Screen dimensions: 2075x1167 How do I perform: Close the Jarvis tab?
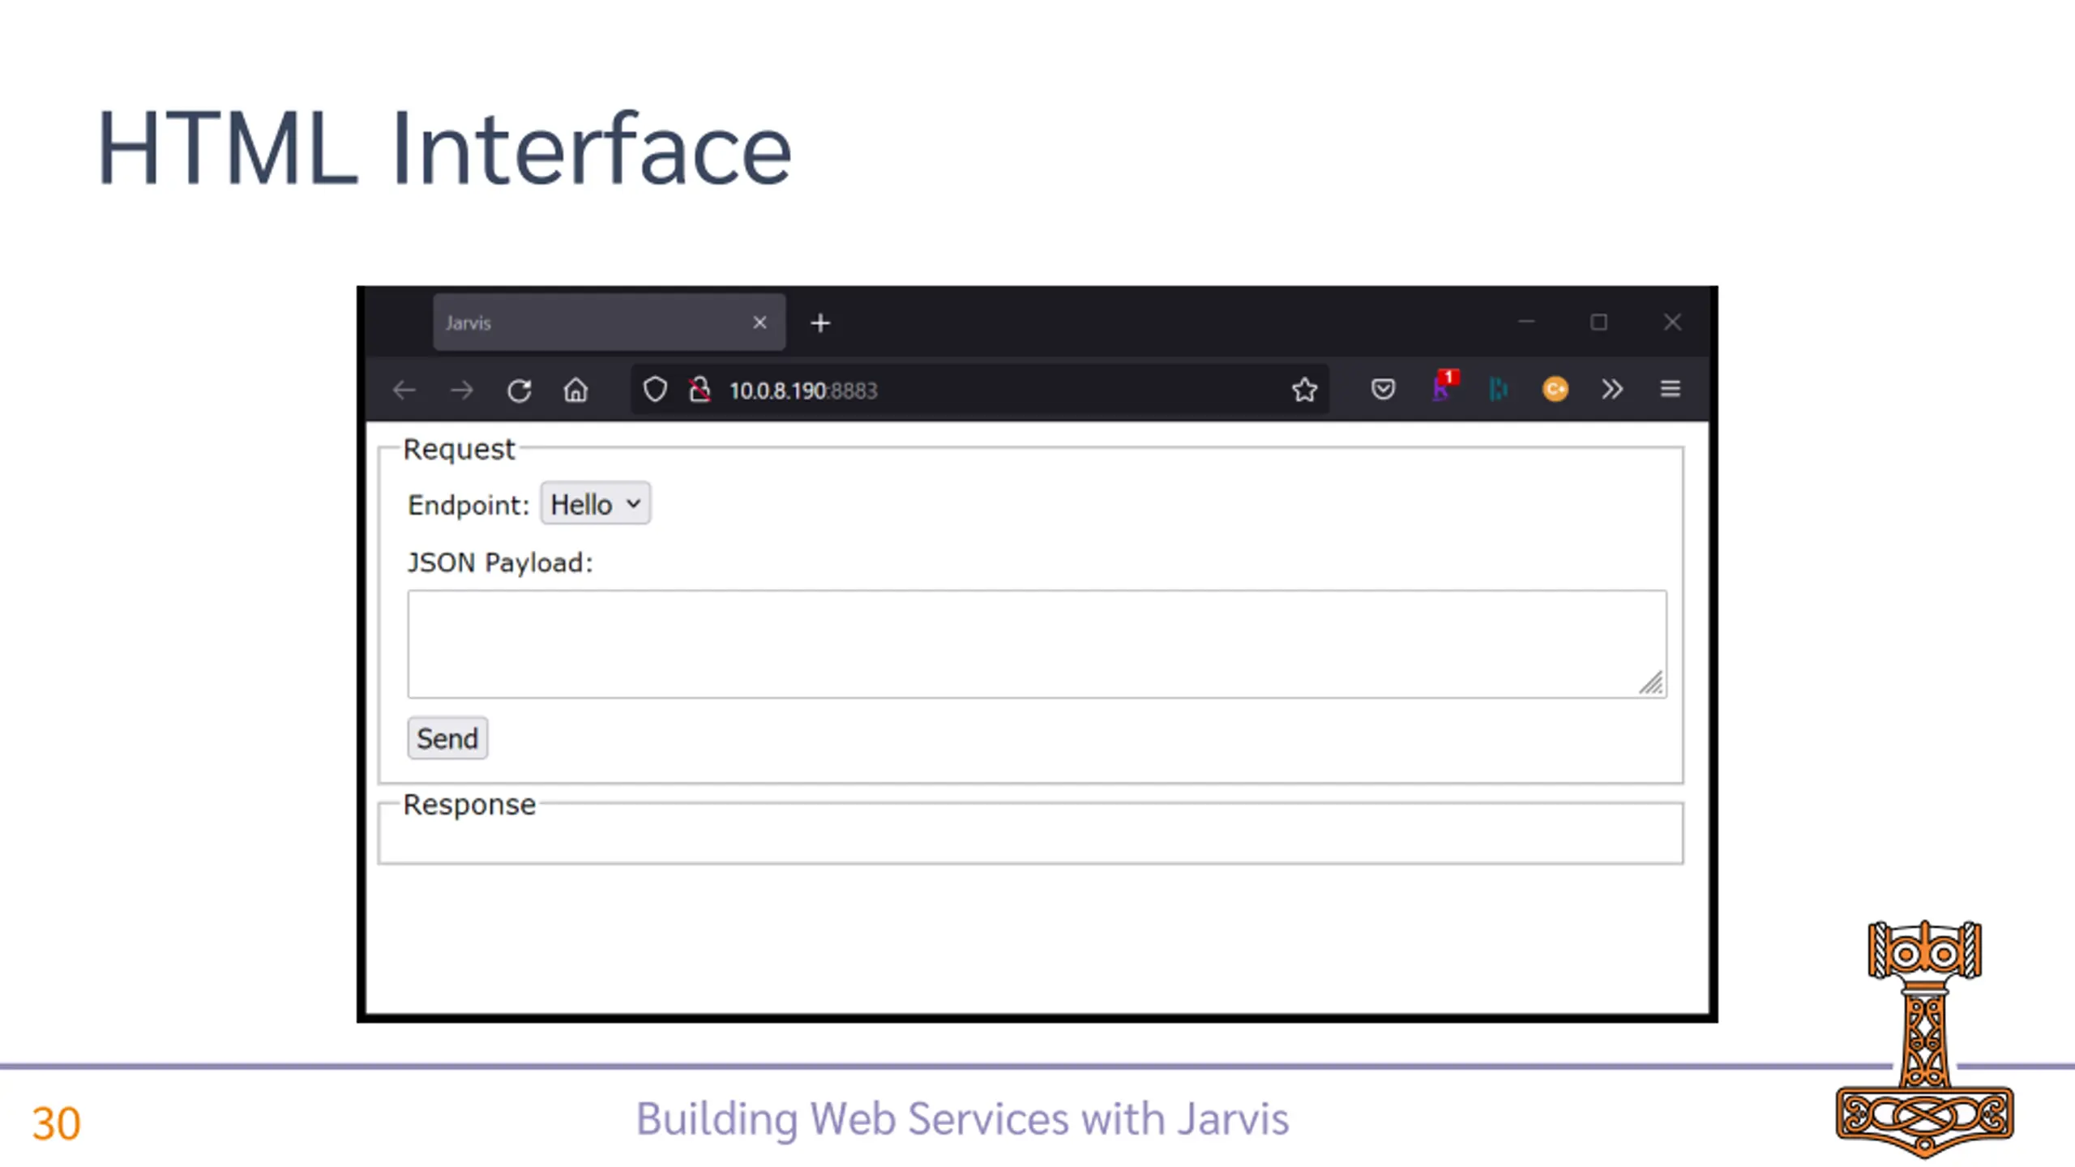coord(759,323)
